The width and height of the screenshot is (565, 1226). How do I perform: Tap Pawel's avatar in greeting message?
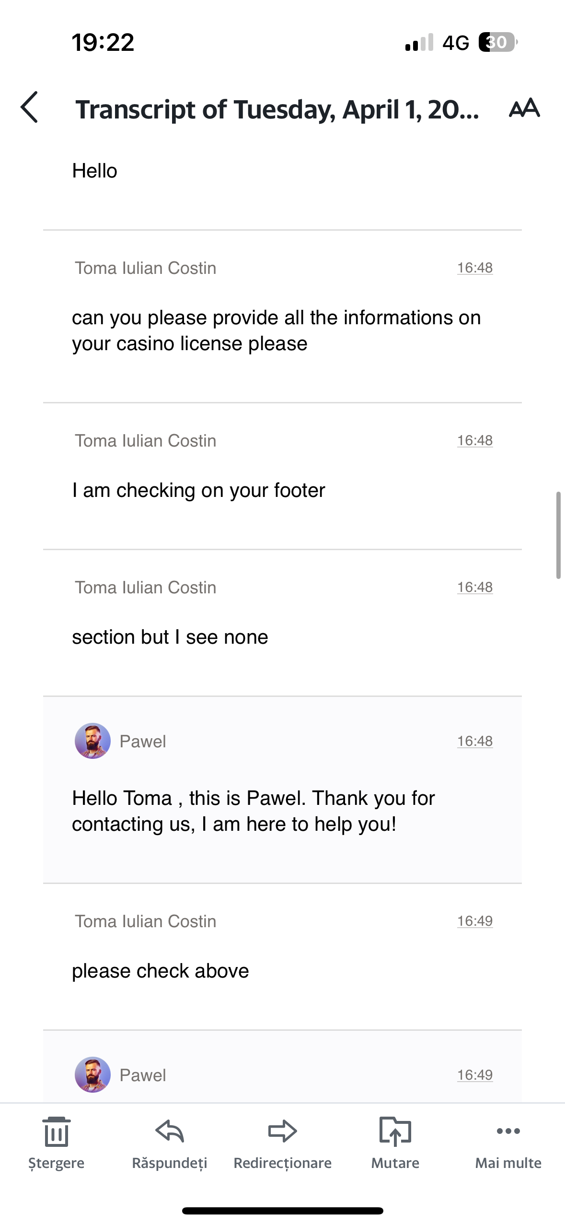[x=92, y=741]
